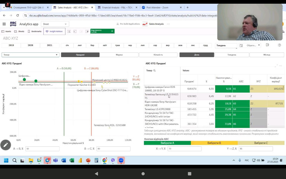Open the Sheet selector dropdown
Viewport: 286px width, 179px height.
54,24
